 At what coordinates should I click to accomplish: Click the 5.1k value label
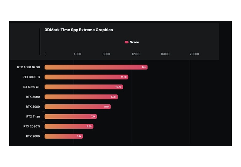pyautogui.click(x=79, y=136)
